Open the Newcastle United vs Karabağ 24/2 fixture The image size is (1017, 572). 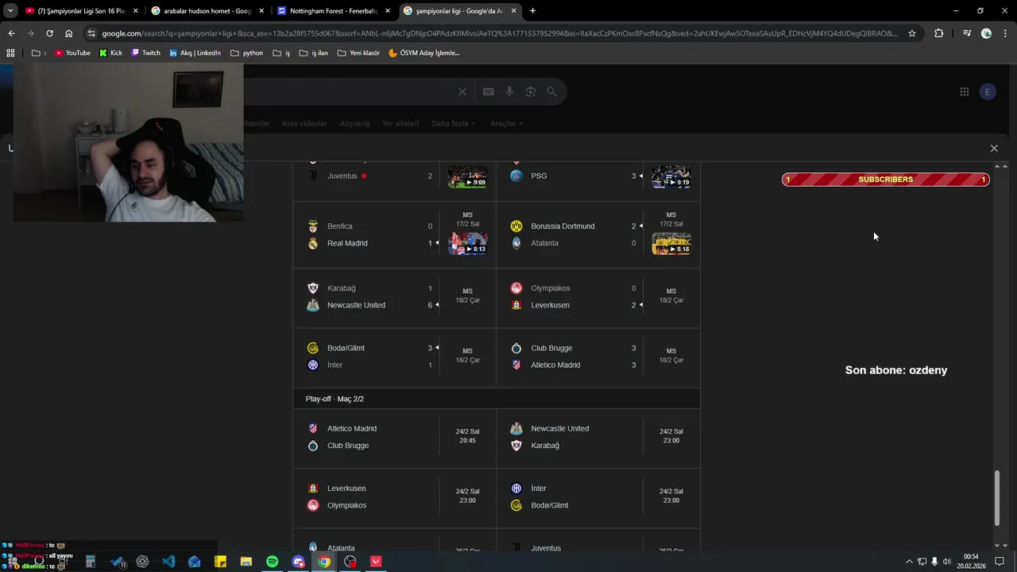(x=598, y=437)
